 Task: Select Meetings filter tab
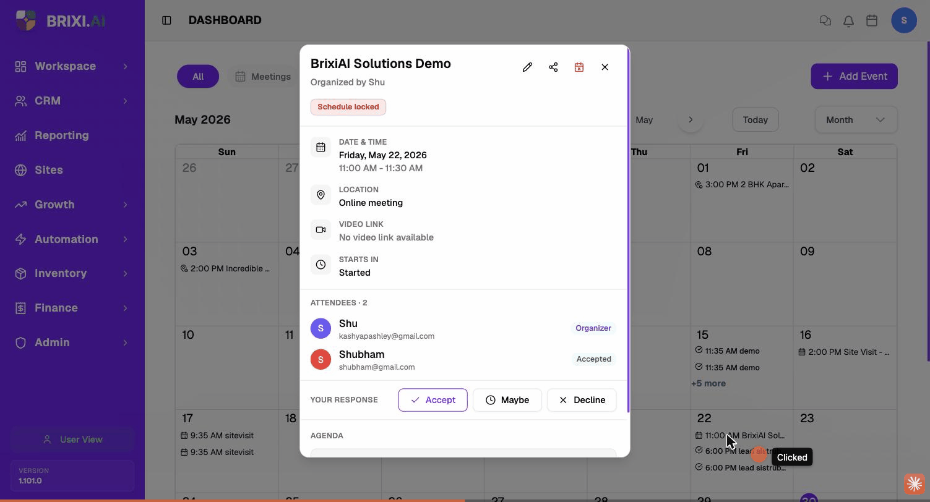click(262, 77)
